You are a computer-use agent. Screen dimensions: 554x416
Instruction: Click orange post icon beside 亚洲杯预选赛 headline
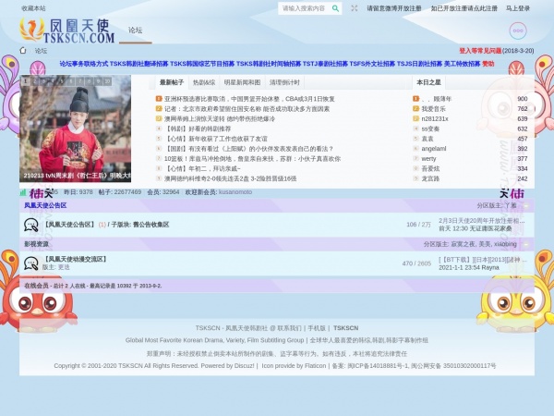pos(159,98)
